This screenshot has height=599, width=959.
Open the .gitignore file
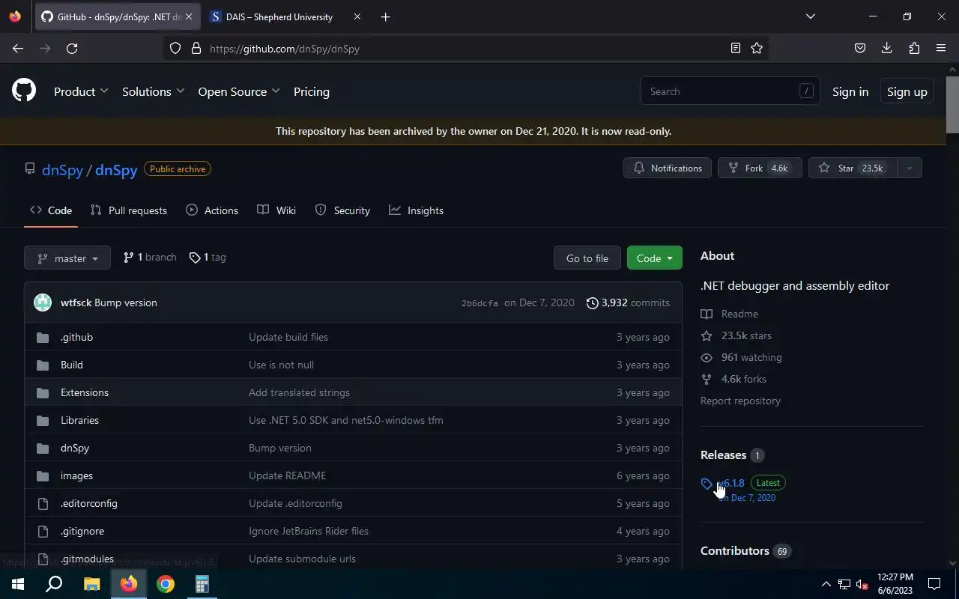click(x=82, y=531)
